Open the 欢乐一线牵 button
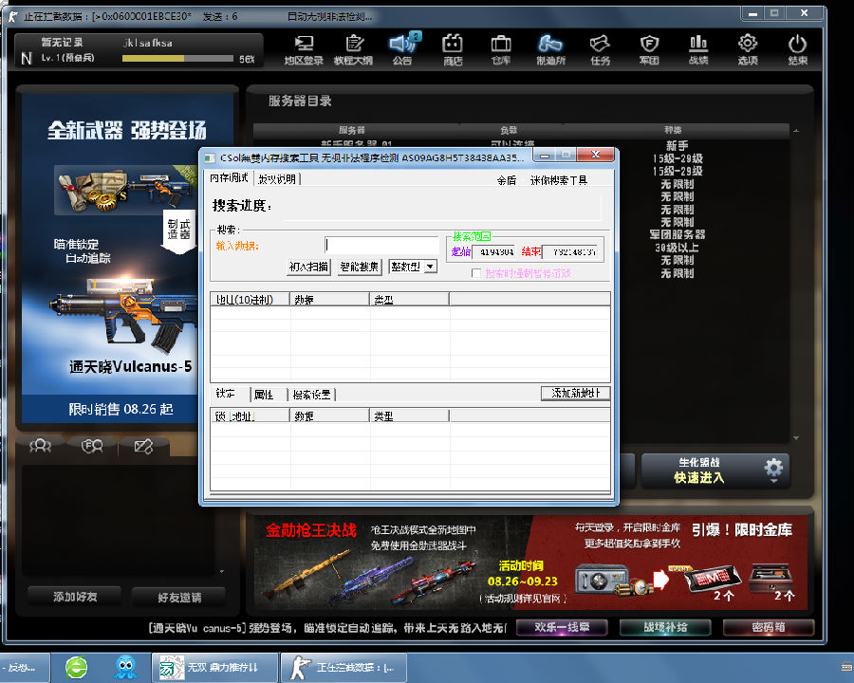Screen dimensions: 854x683 [562, 627]
